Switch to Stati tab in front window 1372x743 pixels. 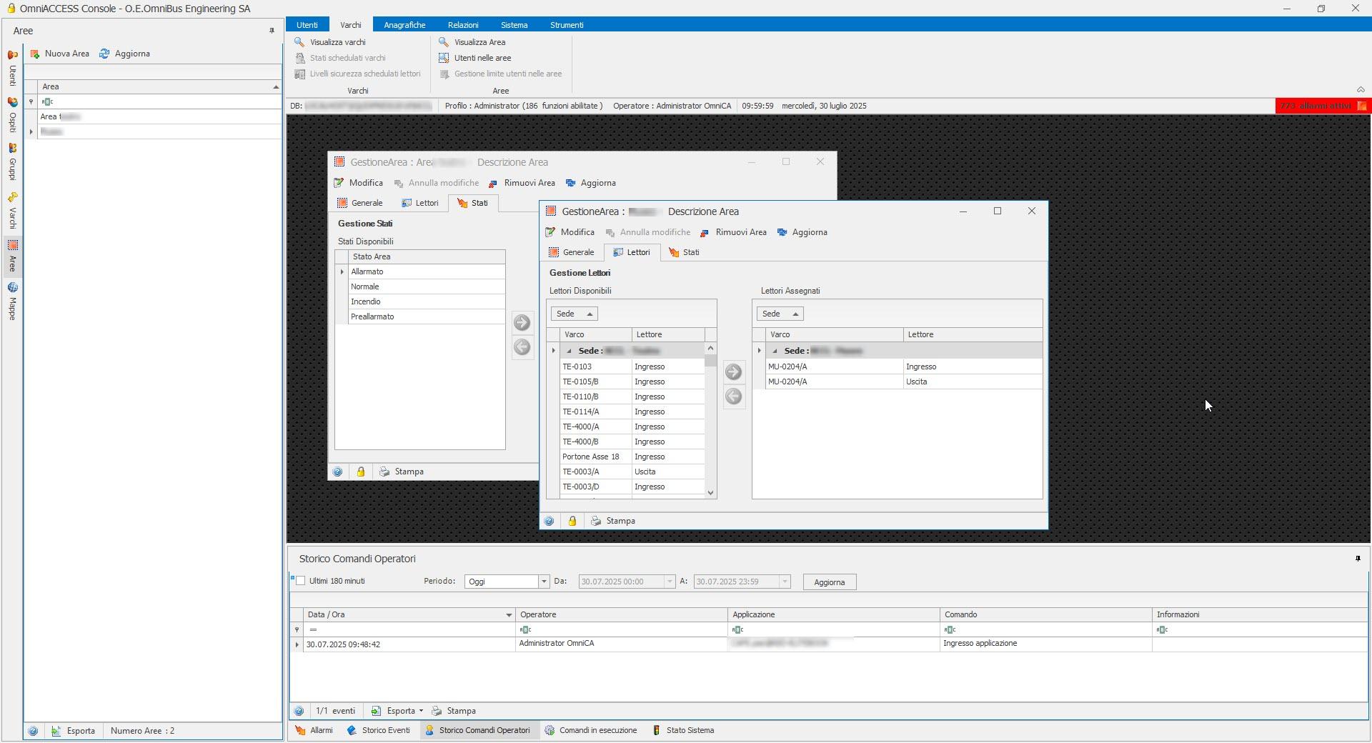684,252
